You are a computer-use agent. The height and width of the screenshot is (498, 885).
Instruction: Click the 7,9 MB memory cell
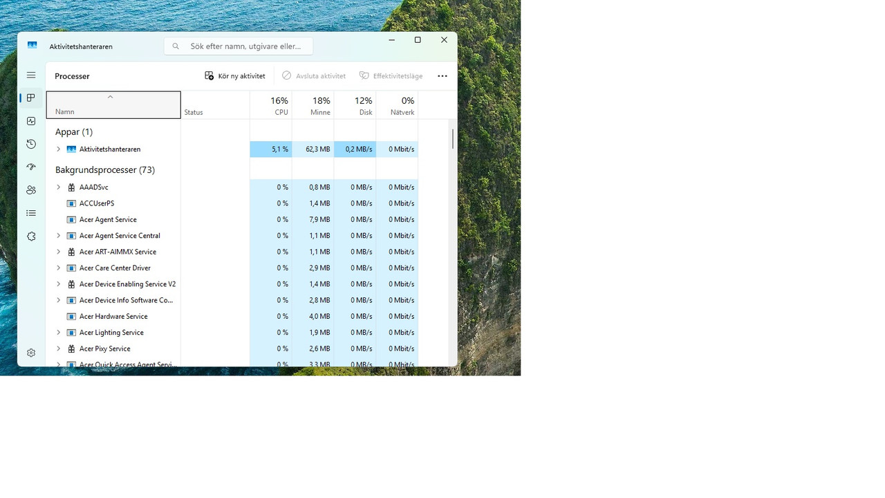pos(313,219)
